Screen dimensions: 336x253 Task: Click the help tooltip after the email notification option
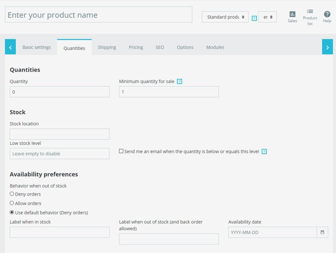click(264, 151)
